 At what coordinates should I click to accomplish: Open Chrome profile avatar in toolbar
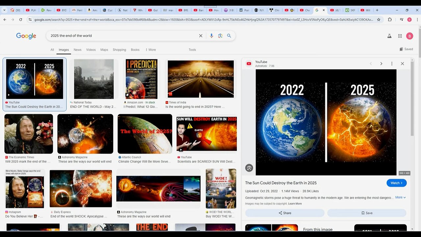coord(409,20)
